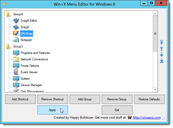
Task: Click the WinSnap icon
Action: point(16,34)
